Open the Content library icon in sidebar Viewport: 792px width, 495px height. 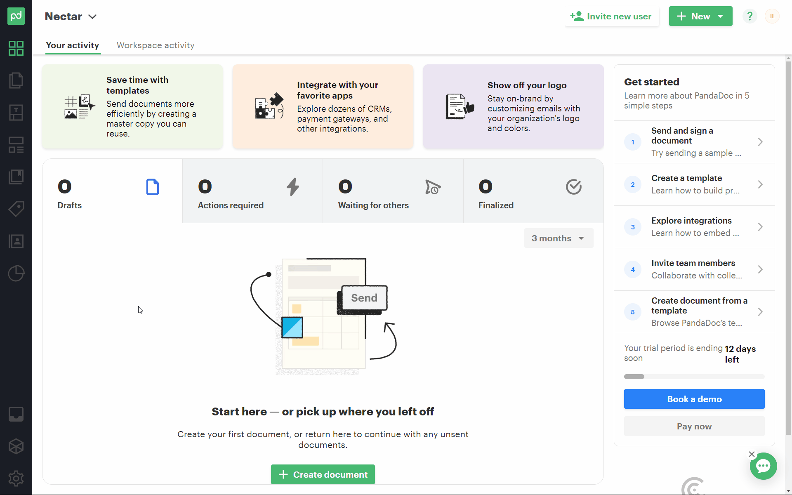point(16,177)
